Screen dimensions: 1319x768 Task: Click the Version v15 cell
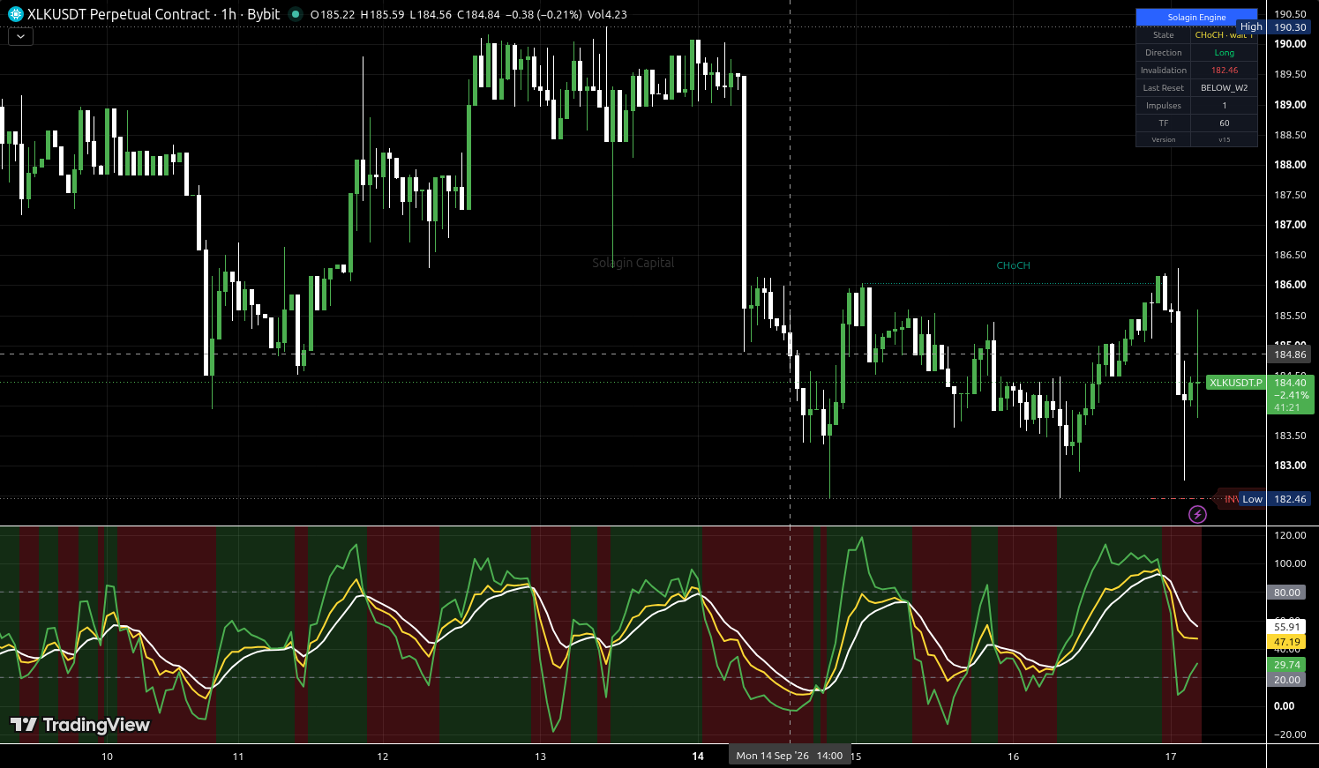pyautogui.click(x=1224, y=140)
